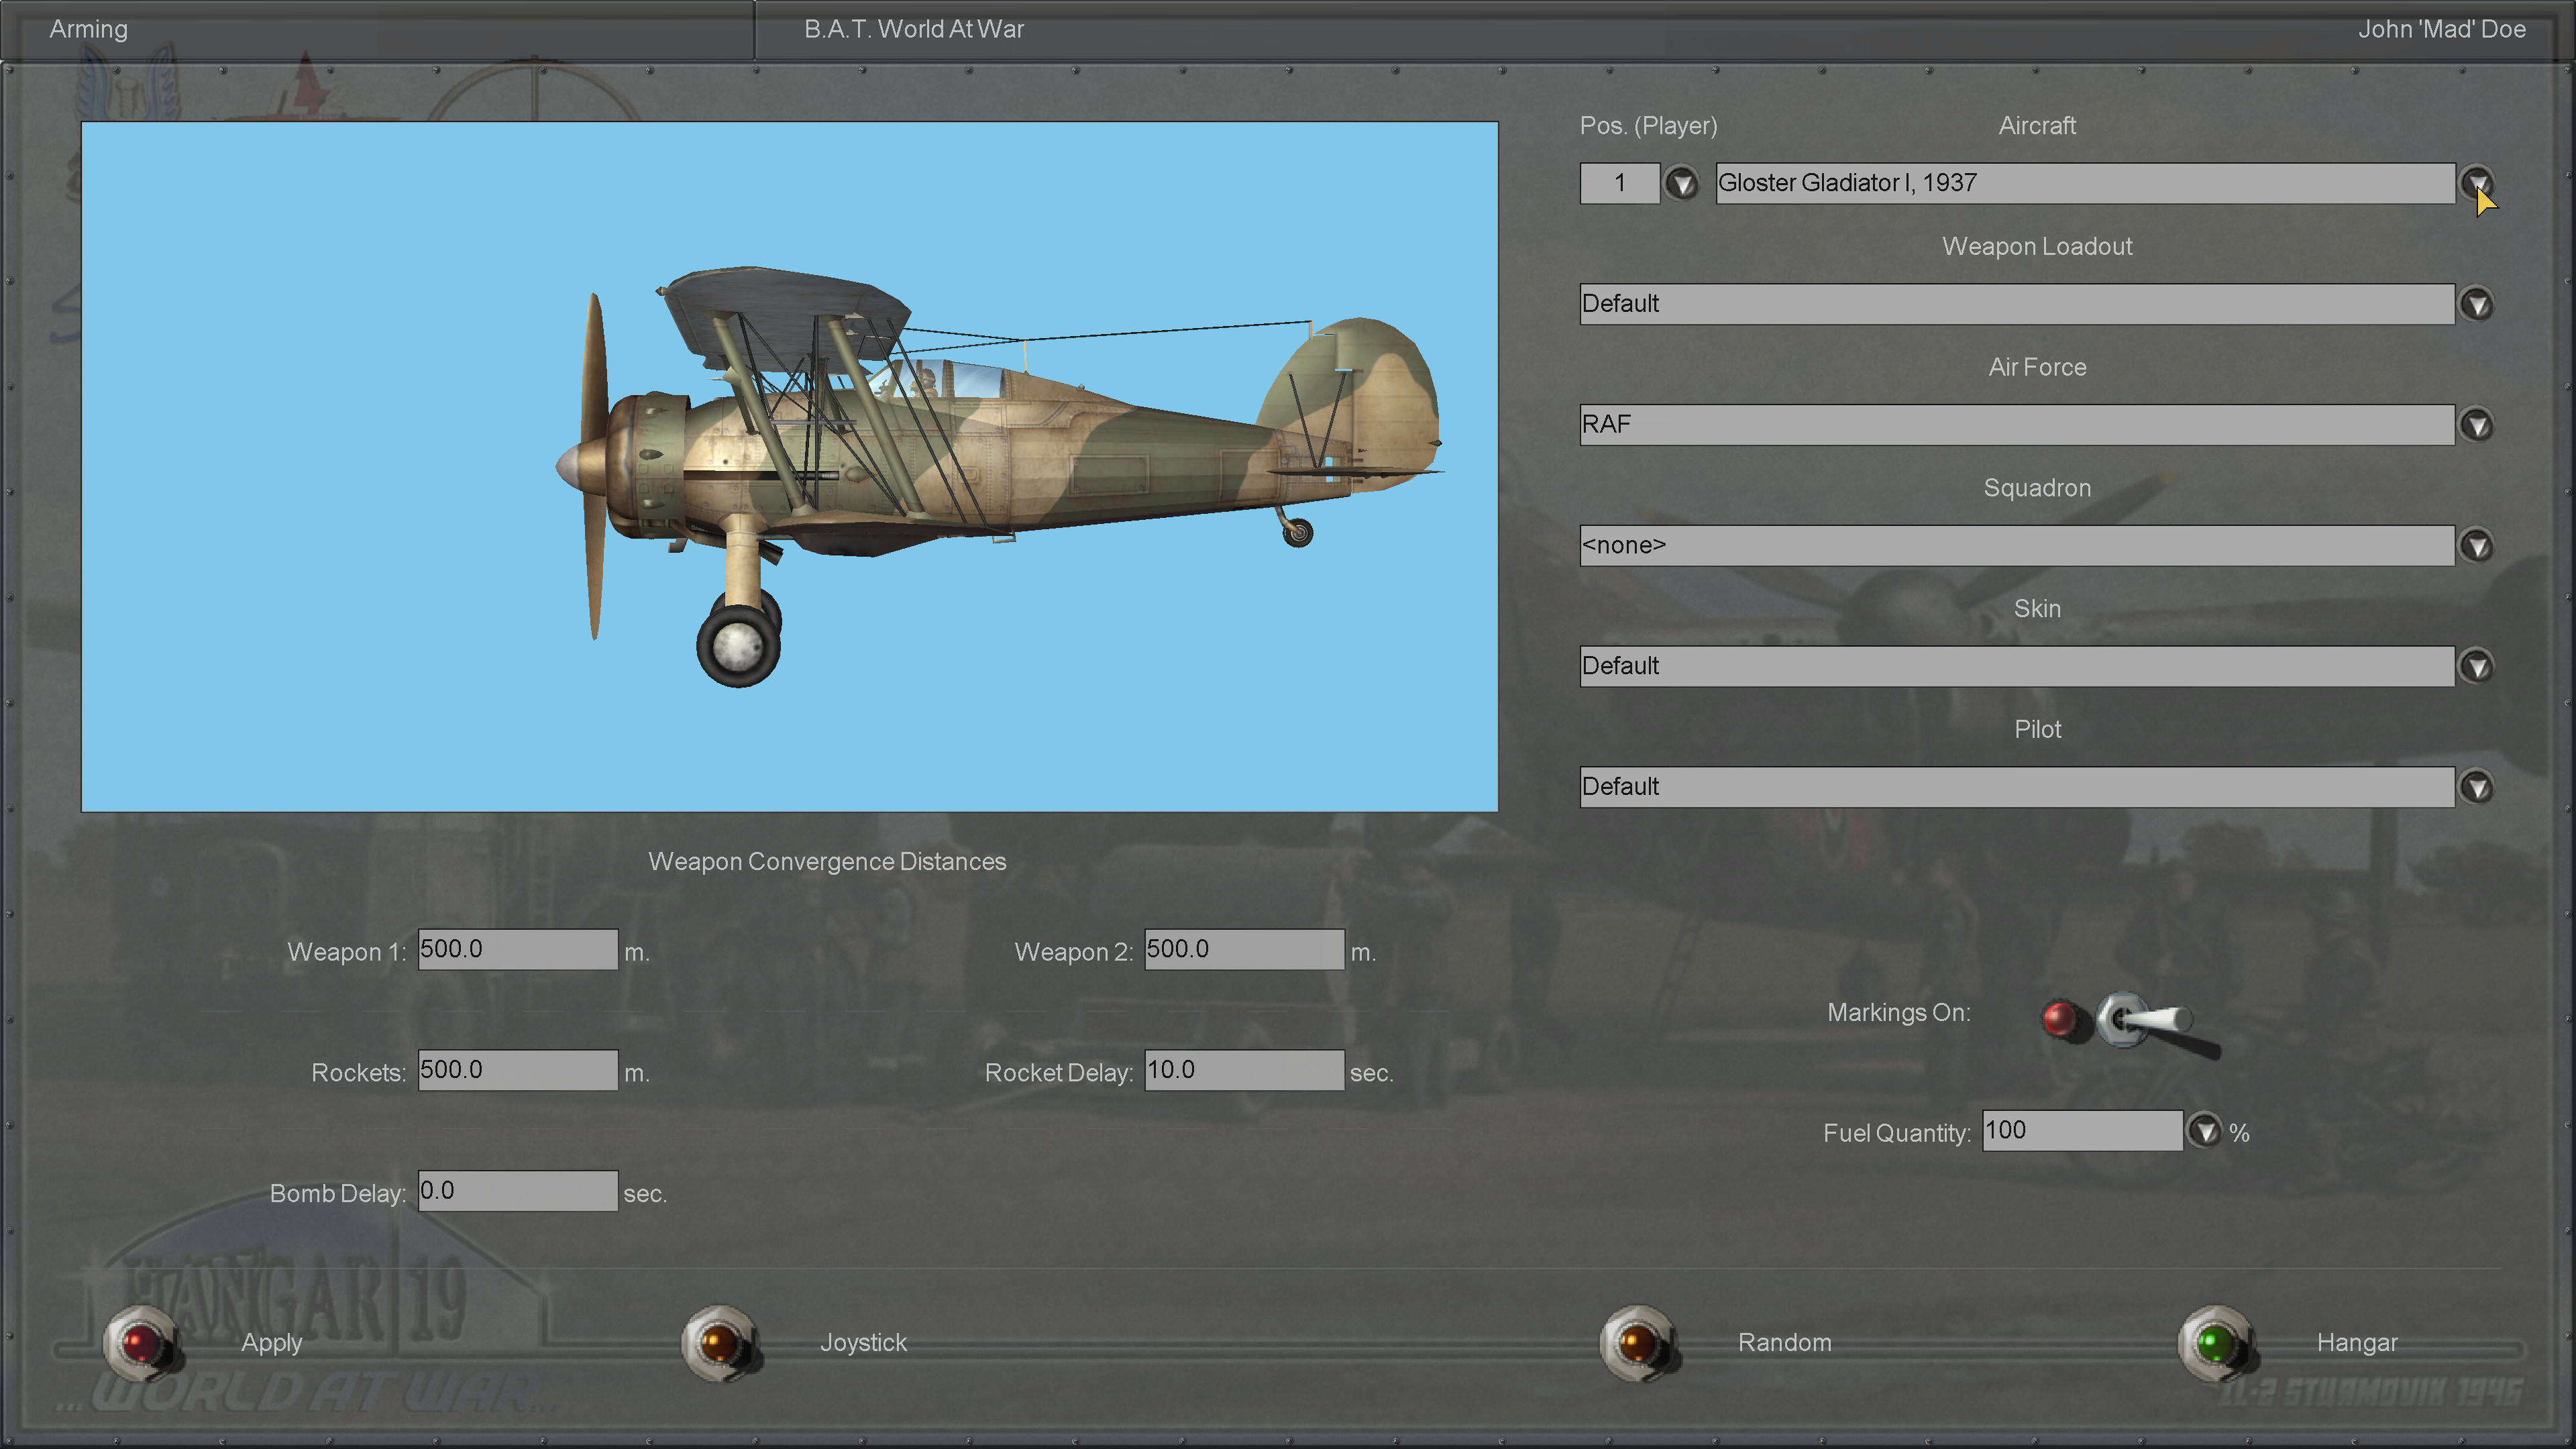The width and height of the screenshot is (2576, 1449).
Task: Click the Weapon 1 convergence input field
Action: (517, 949)
